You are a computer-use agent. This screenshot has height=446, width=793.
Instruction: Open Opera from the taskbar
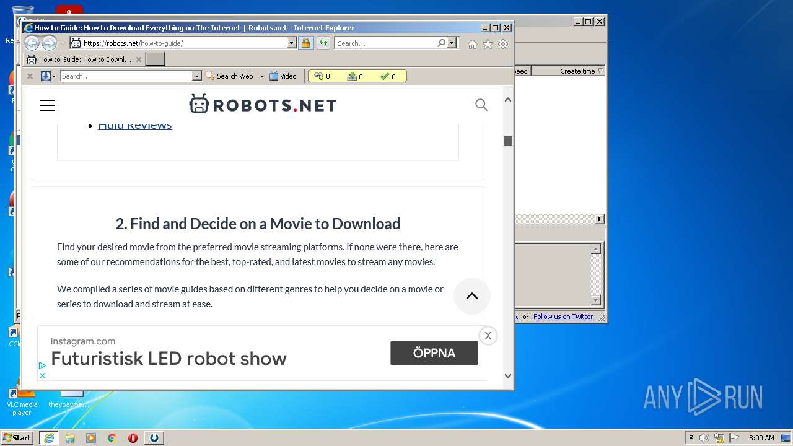click(x=133, y=438)
